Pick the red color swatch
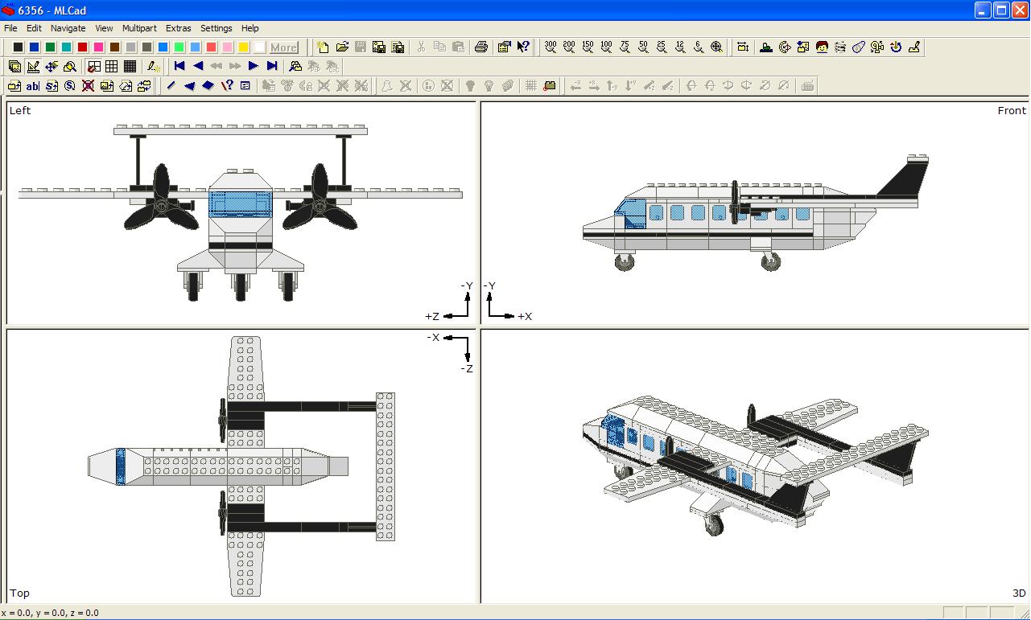 tap(82, 47)
